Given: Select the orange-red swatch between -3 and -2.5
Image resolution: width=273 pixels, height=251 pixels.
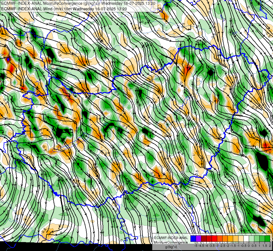Looking at the screenshot, I should pyautogui.click(x=220, y=239).
